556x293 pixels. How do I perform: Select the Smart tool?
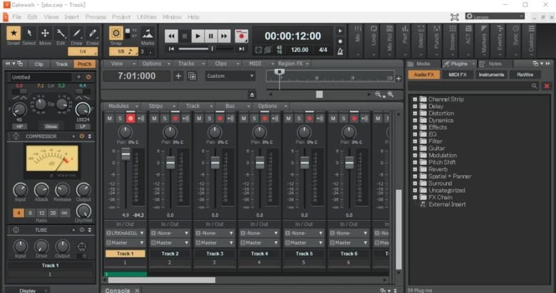tap(14, 33)
